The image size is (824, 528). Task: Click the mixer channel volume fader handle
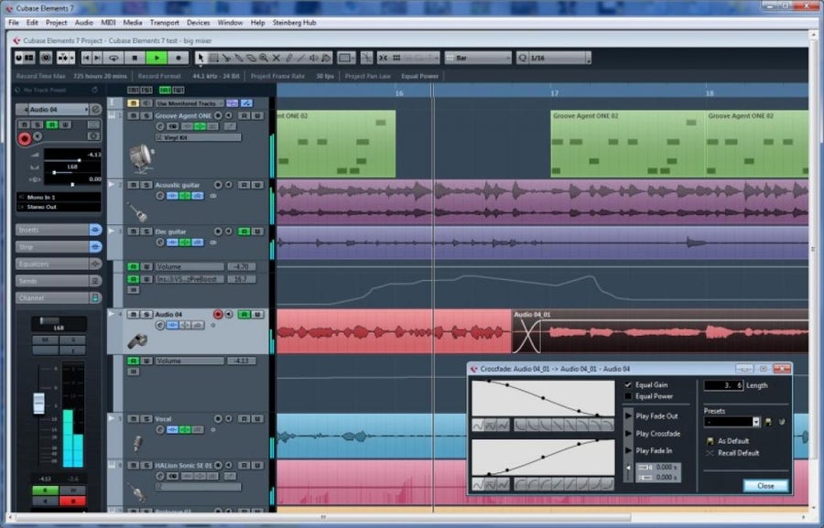38,403
